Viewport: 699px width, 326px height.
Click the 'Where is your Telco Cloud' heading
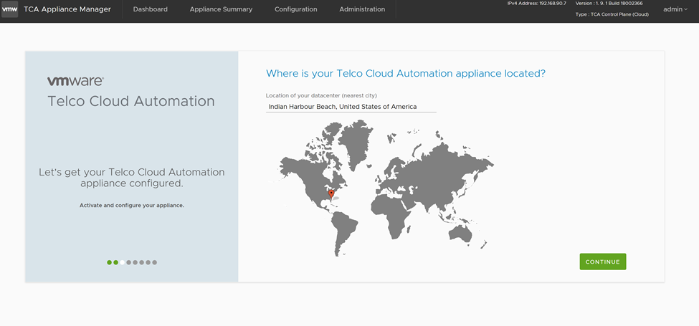pos(406,74)
